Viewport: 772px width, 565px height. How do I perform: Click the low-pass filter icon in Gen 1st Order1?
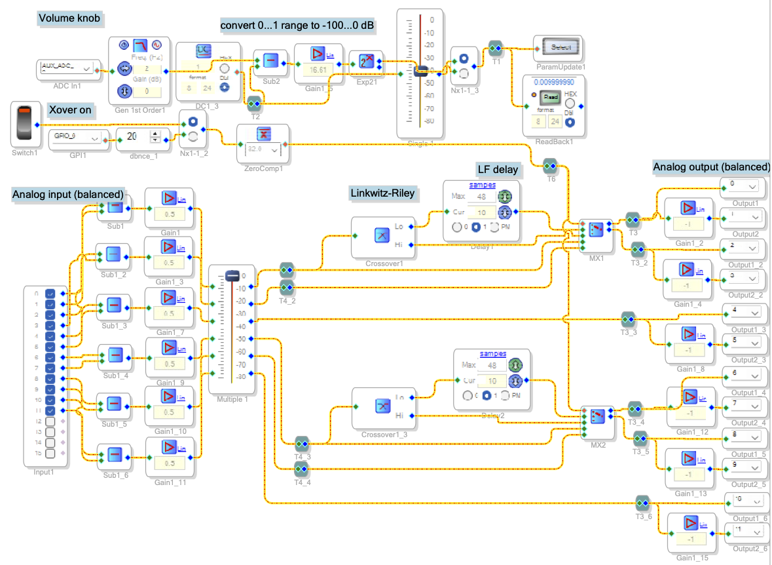pyautogui.click(x=140, y=45)
